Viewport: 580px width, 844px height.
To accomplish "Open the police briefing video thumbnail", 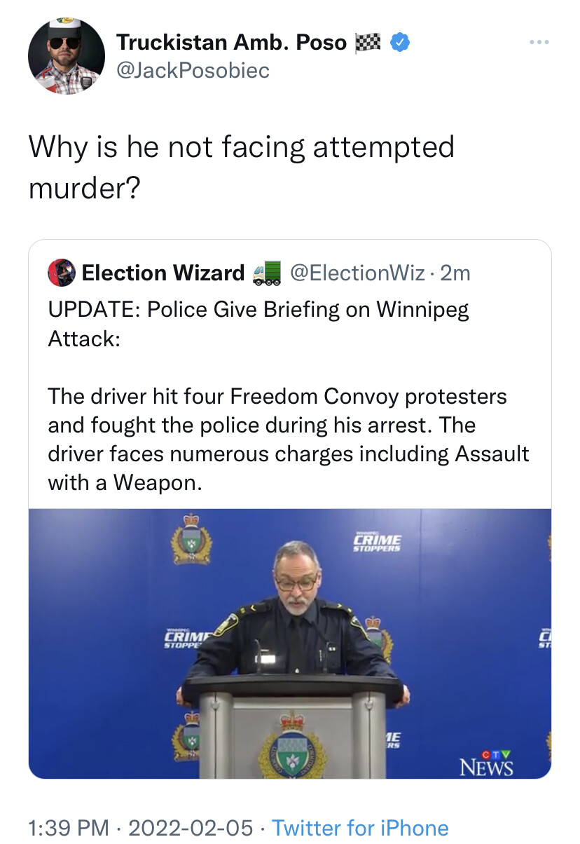I will (289, 642).
